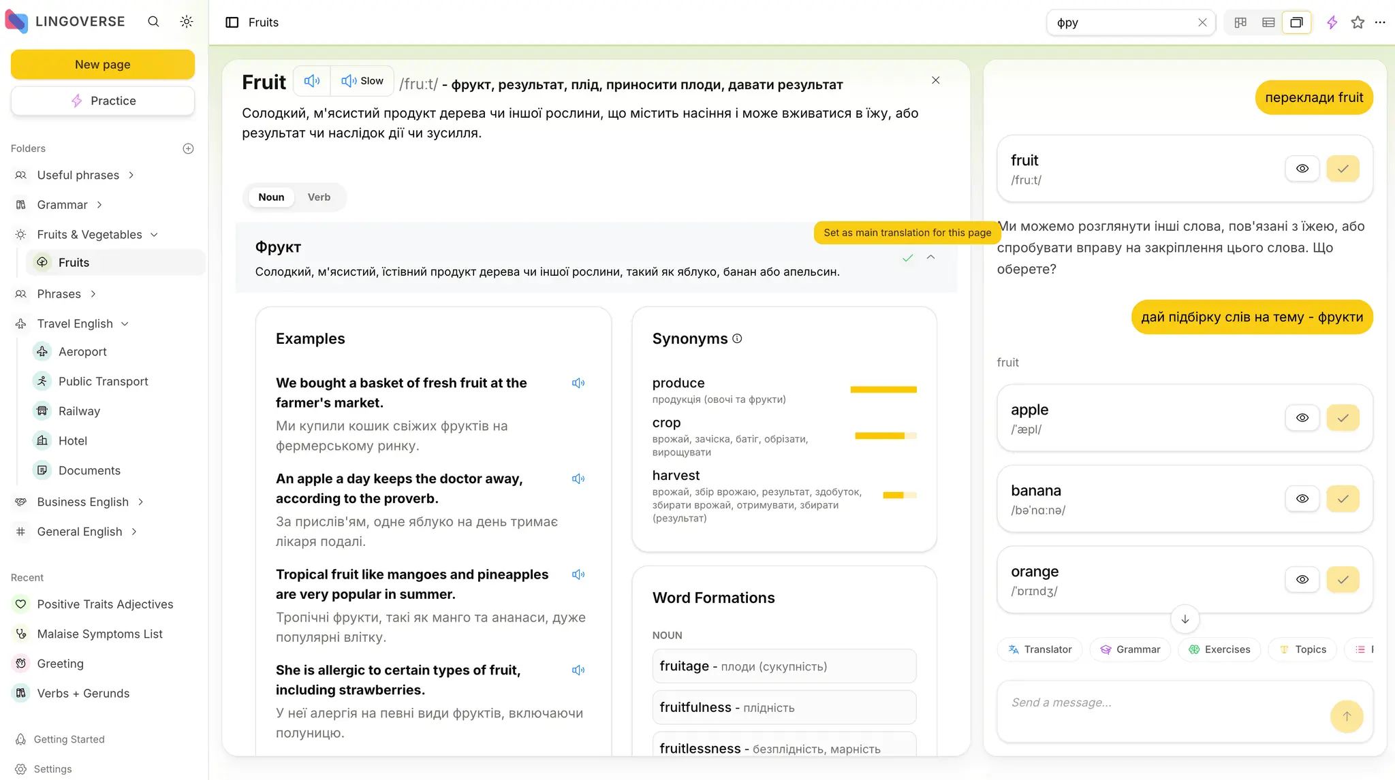The width and height of the screenshot is (1395, 780).
Task: Toggle visibility of orange card
Action: pos(1302,580)
